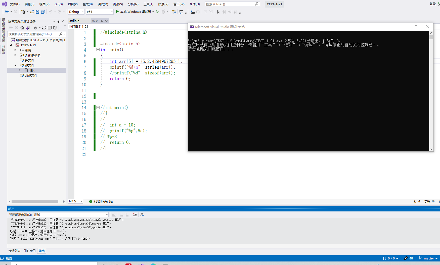Click the open file folder icon
The width and height of the screenshot is (440, 265).
click(32, 12)
